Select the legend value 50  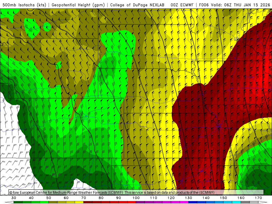pos(49,198)
